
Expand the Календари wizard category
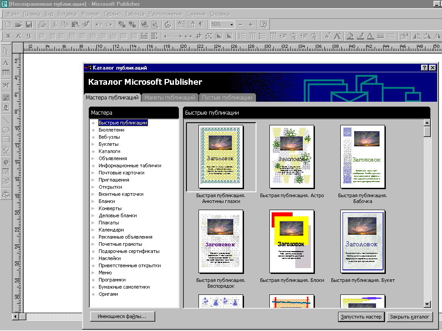pyautogui.click(x=111, y=230)
